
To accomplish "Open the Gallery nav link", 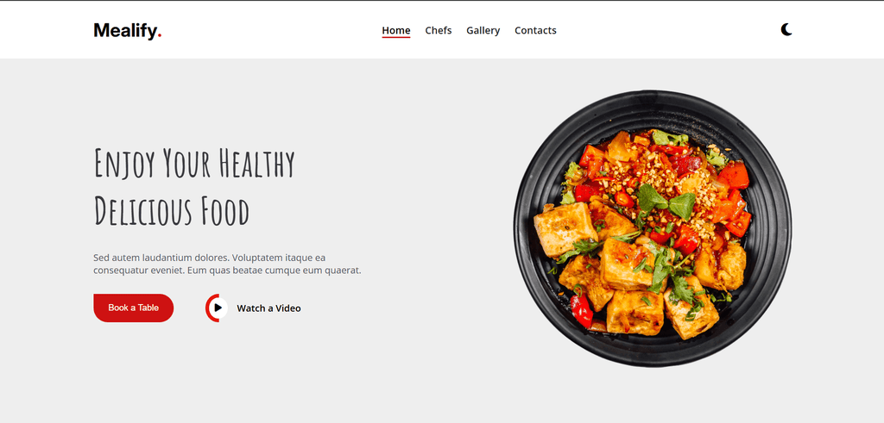I will (483, 30).
